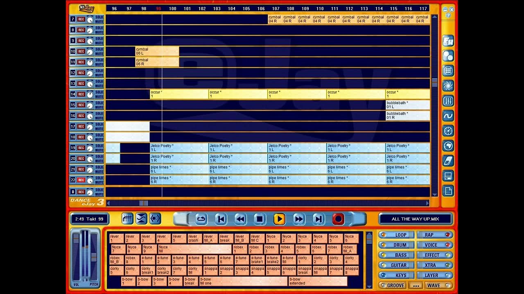Screen dimensions: 524x294
Task: Mute track 21
Action: pos(99,172)
